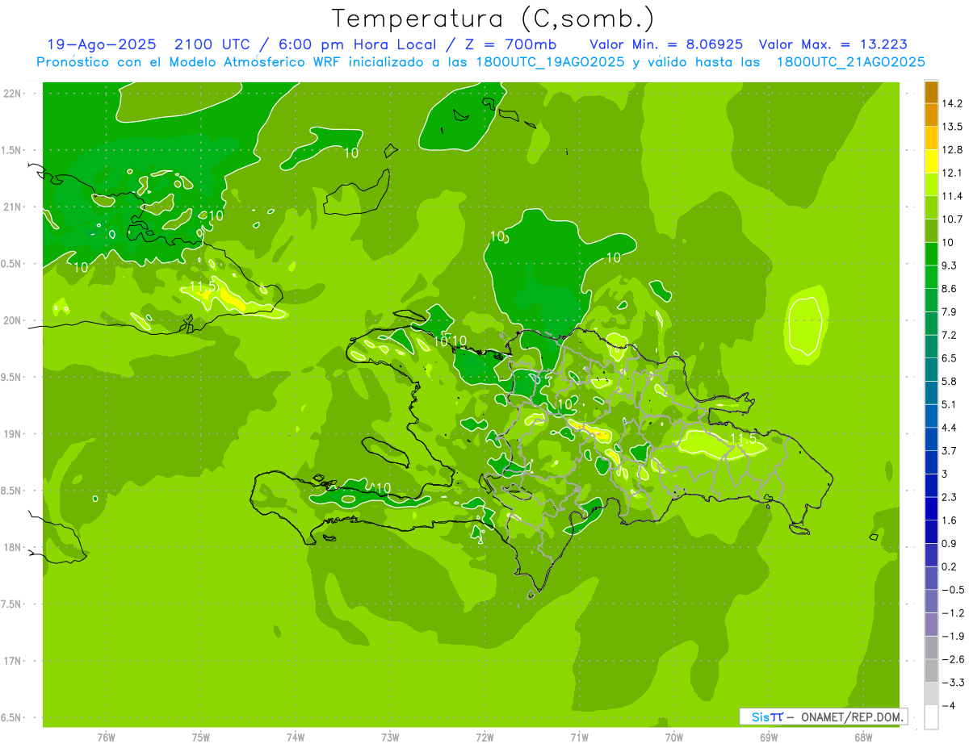The width and height of the screenshot is (969, 748).
Task: Click the '18N' latitude axis label
Action: pyautogui.click(x=13, y=547)
